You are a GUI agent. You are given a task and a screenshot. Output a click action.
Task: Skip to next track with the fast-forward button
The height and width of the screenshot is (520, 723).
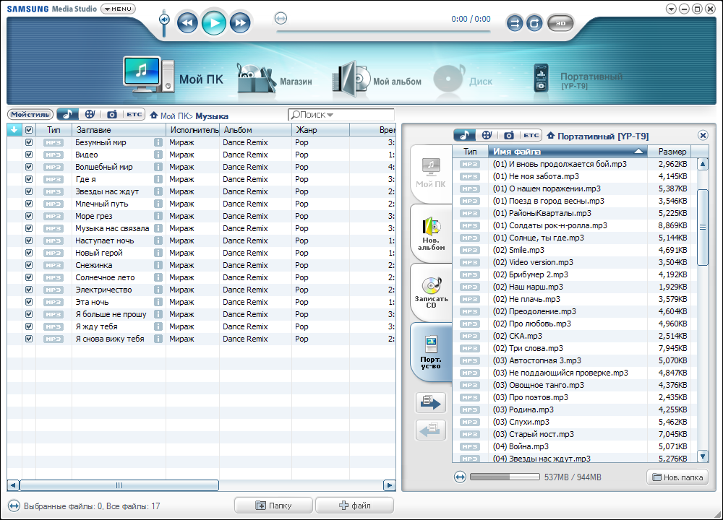(x=240, y=23)
